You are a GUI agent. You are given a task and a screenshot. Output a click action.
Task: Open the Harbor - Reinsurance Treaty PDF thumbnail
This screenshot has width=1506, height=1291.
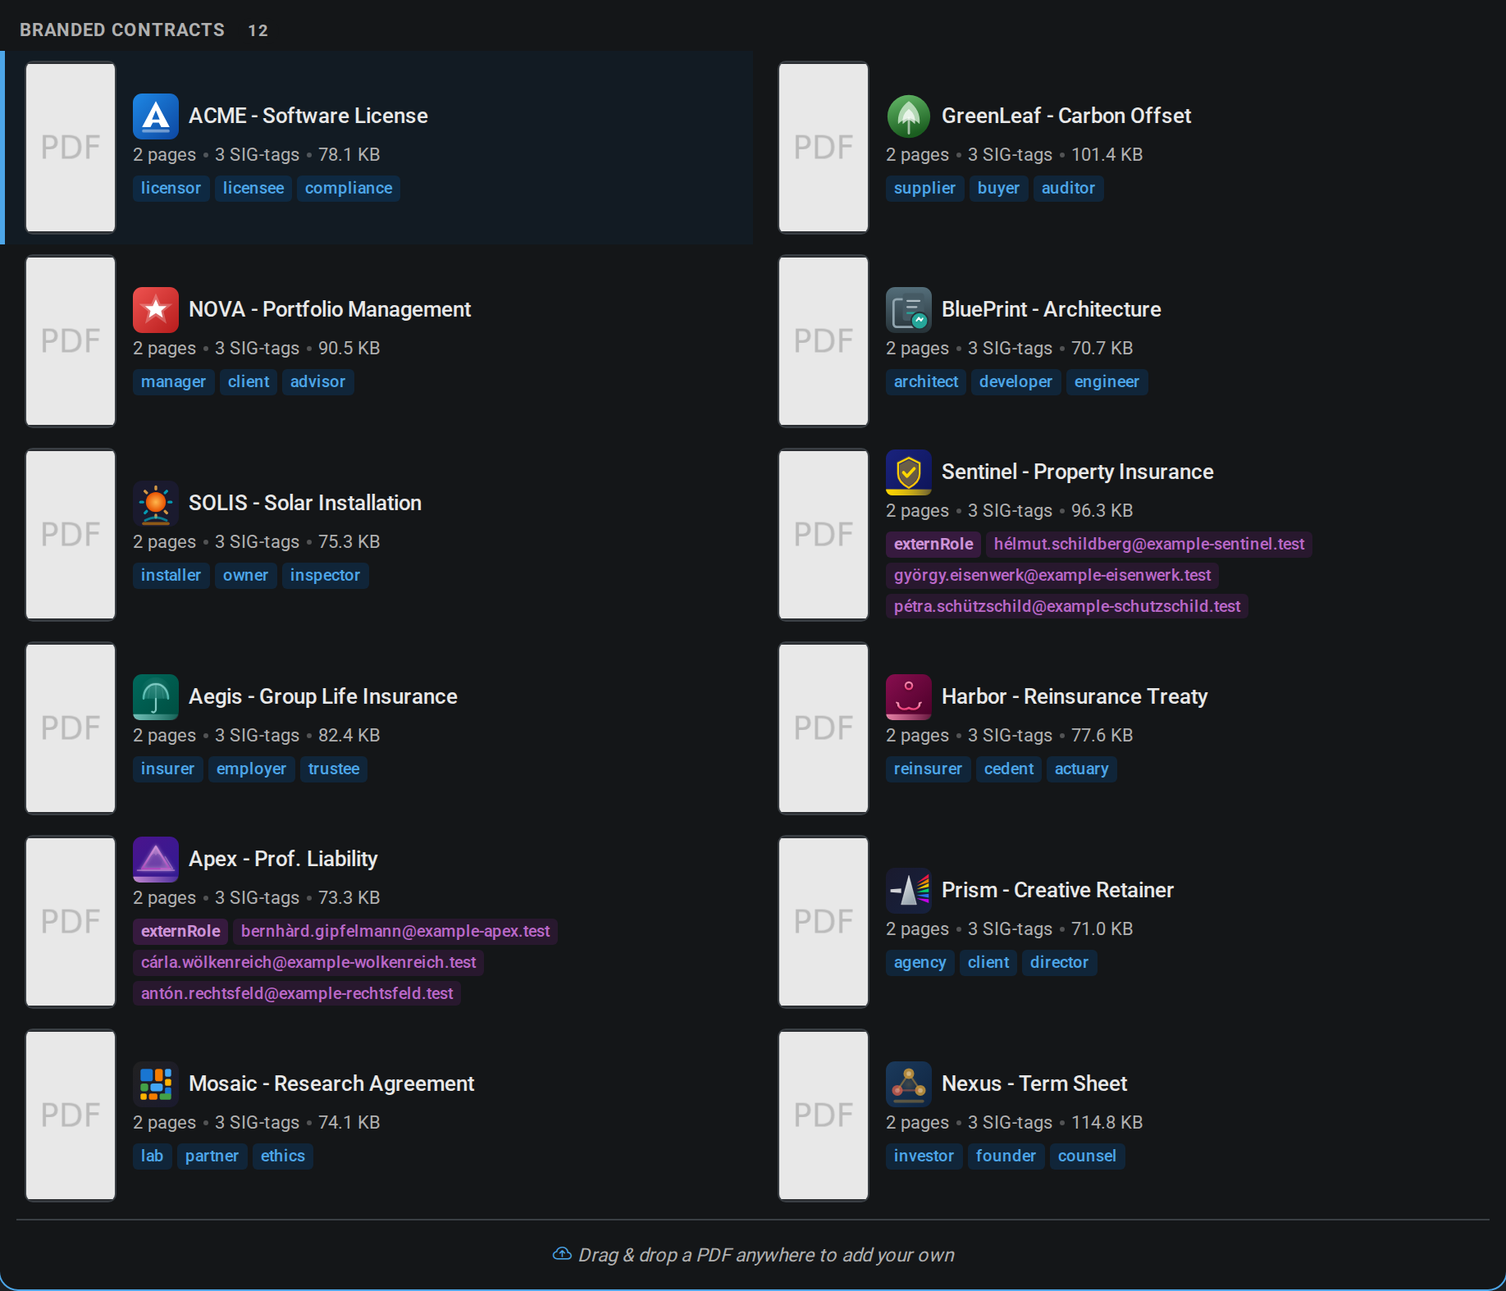tap(823, 728)
